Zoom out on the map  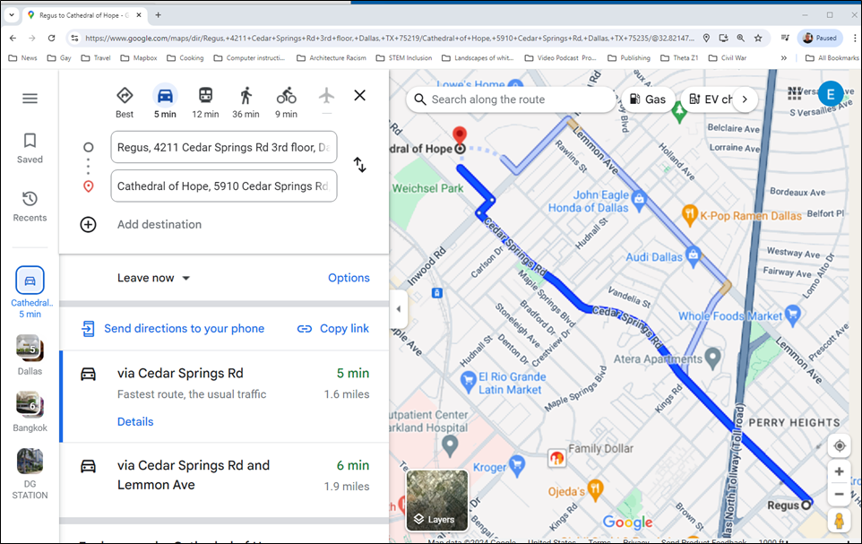(839, 494)
